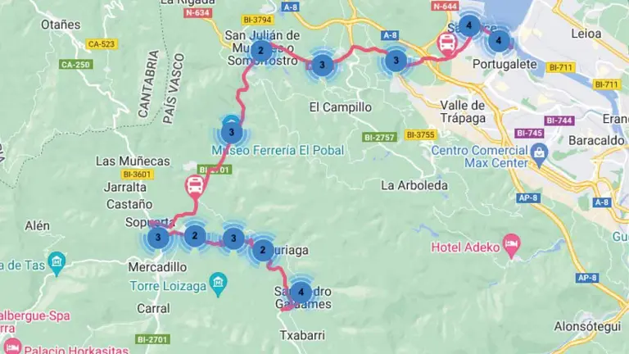Click the Hotel Adeko text label
Image resolution: width=629 pixels, height=354 pixels.
coord(465,247)
